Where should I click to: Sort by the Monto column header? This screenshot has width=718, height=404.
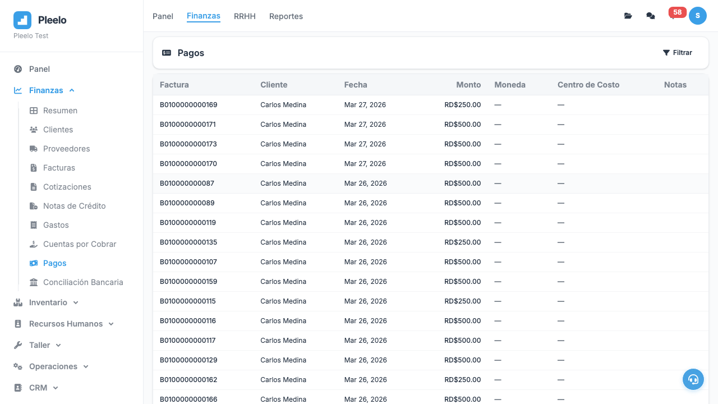tap(468, 85)
